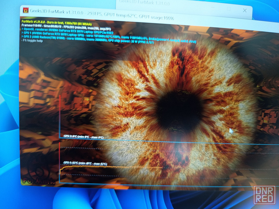279x209 pixels.
Task: Click the FurMark flame icon in title bar
Action: click(26, 11)
